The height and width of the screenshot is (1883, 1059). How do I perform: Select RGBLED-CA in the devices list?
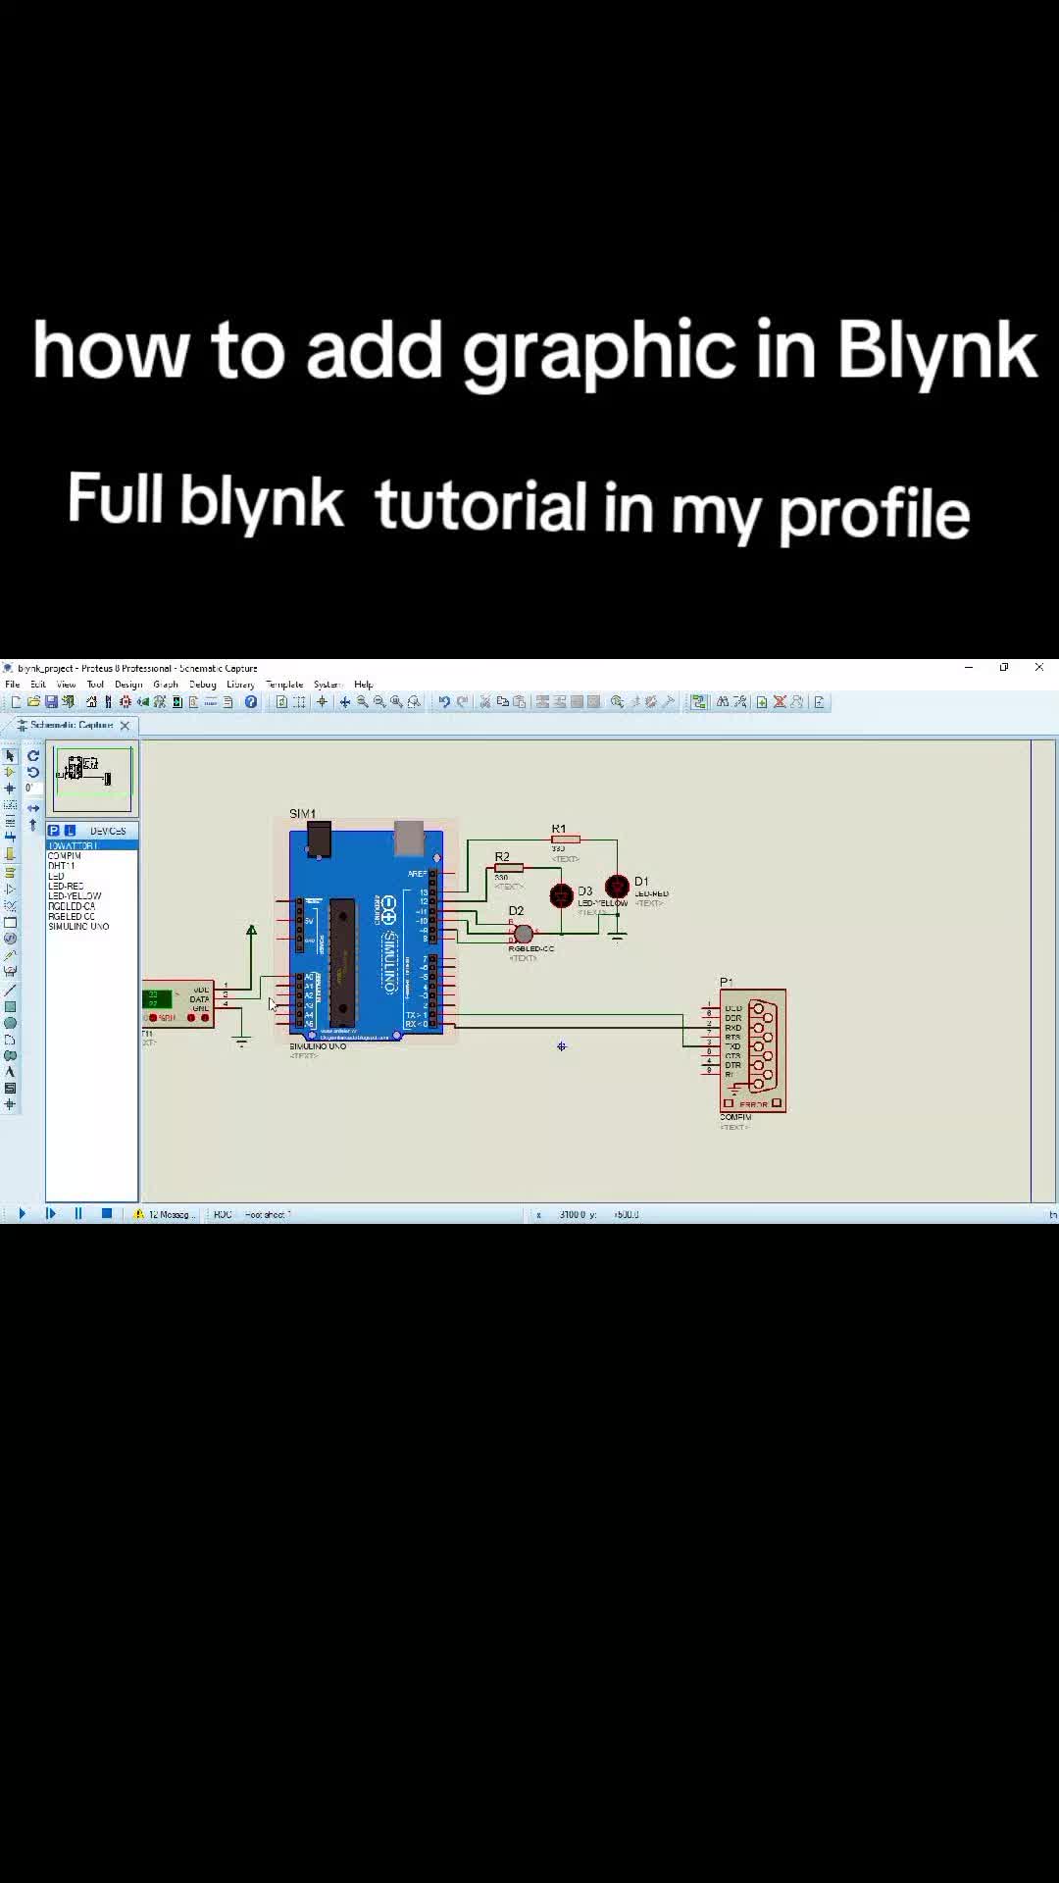(72, 906)
